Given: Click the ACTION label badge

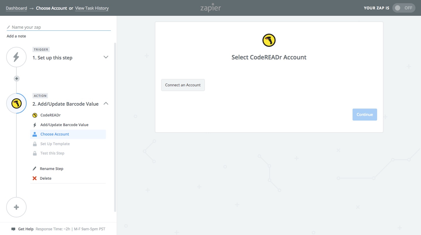Looking at the screenshot, I should click(x=40, y=96).
